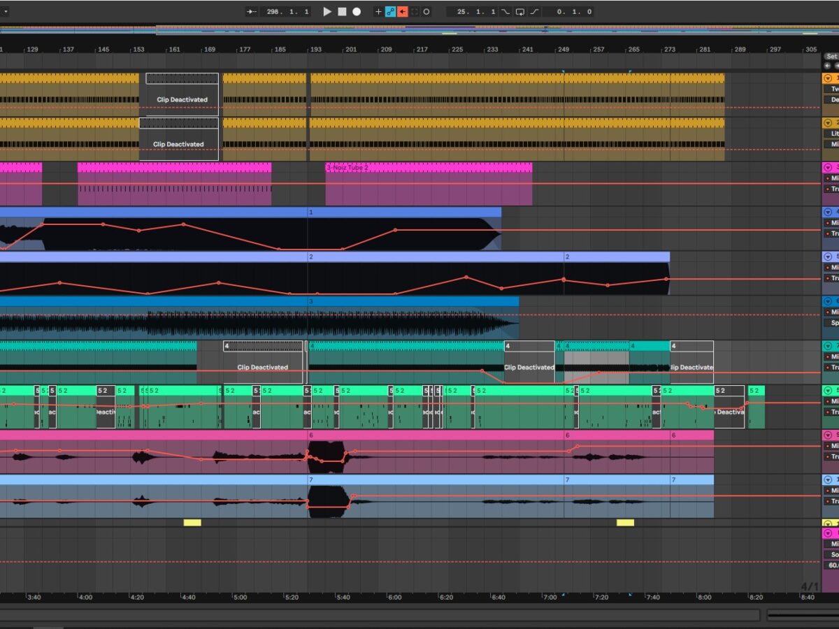Toggle the Loop switch in transport
The image size is (839, 629).
[x=520, y=12]
